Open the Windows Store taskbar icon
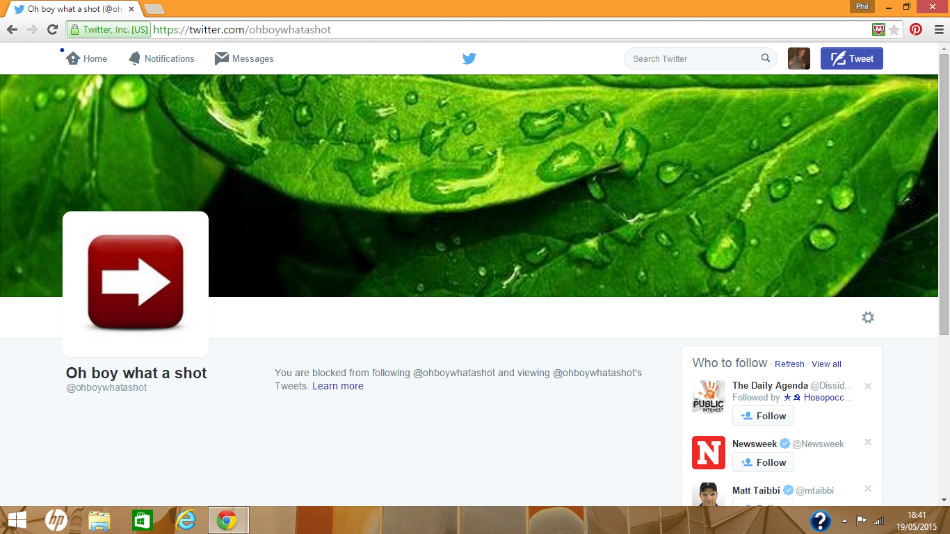Screen dimensions: 950x534 point(142,520)
